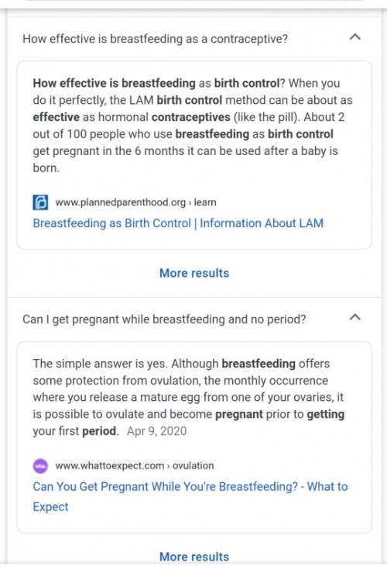The image size is (387, 566).
Task: Click the 'simple answer is yes' paragraph
Action: (x=188, y=397)
